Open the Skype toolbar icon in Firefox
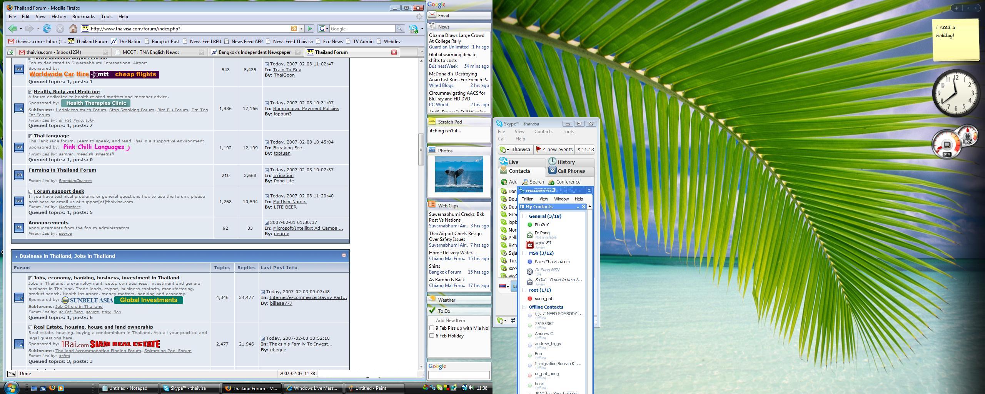 click(414, 28)
